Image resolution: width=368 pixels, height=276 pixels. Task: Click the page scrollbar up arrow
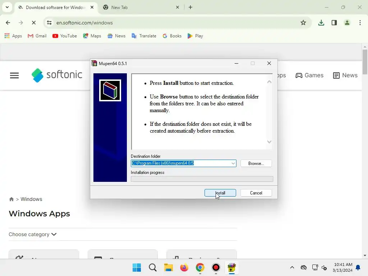click(365, 47)
